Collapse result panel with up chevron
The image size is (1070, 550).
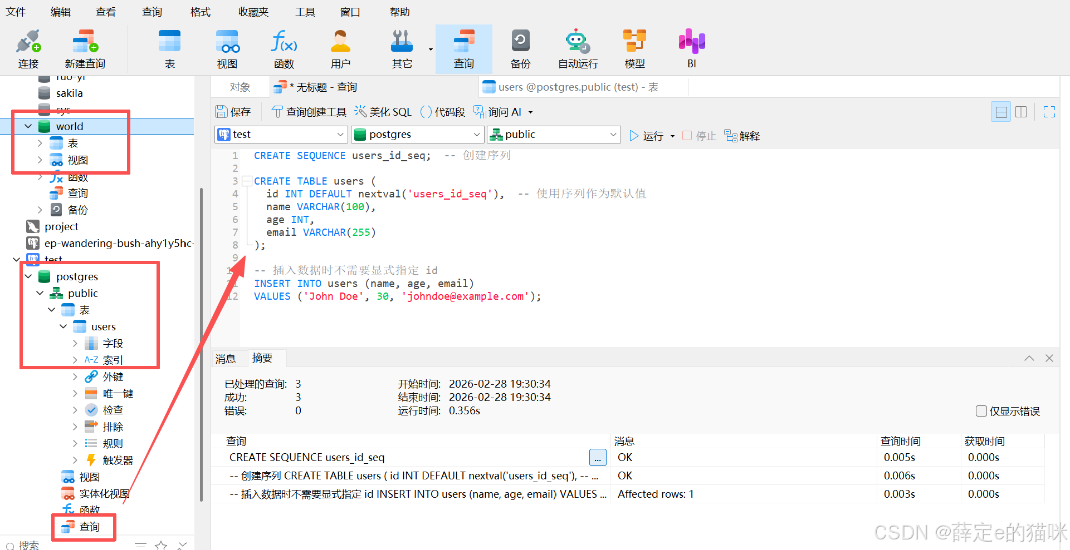pyautogui.click(x=1029, y=358)
